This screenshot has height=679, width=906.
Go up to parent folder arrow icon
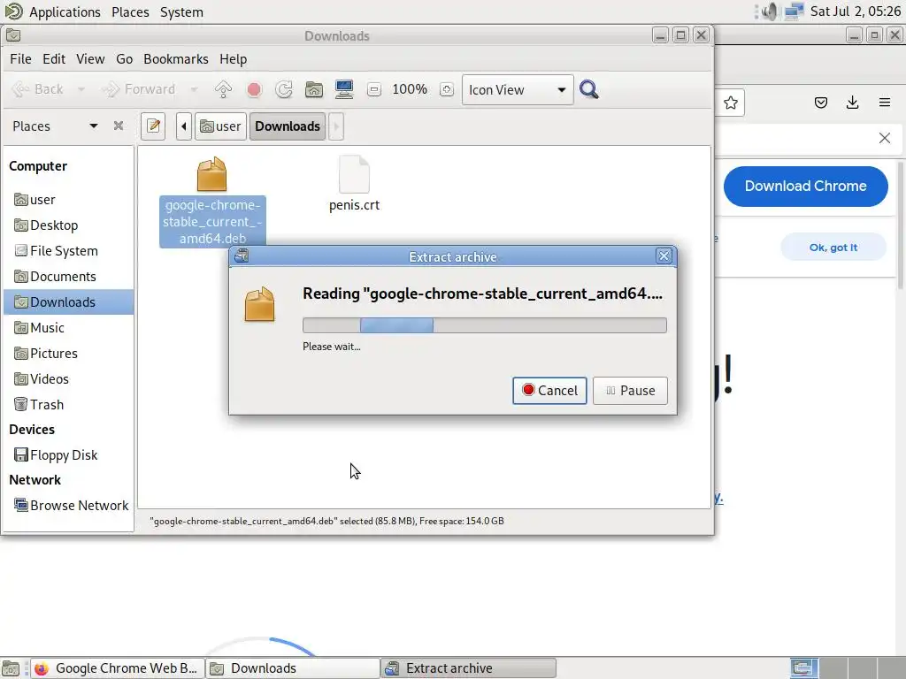[223, 89]
